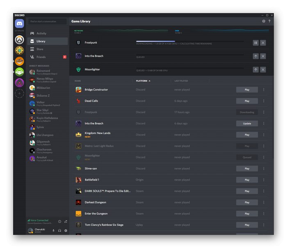Open direct message with Gilgamesh

48,143
